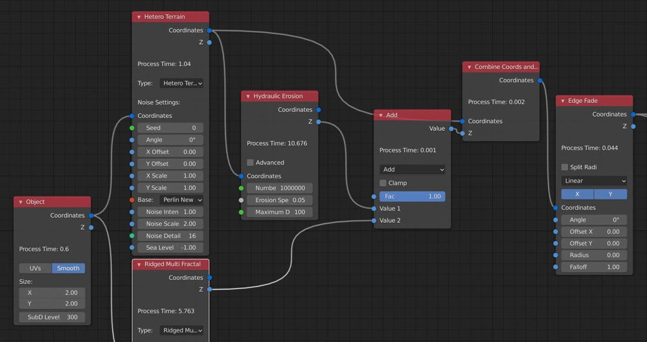Click the Ridged Multi Fractal Z output socket

[x=209, y=290]
